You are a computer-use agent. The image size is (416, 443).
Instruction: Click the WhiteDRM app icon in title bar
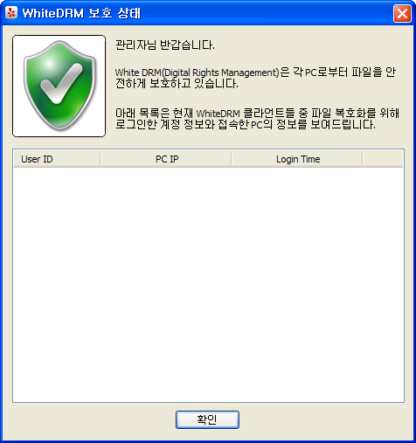point(11,13)
